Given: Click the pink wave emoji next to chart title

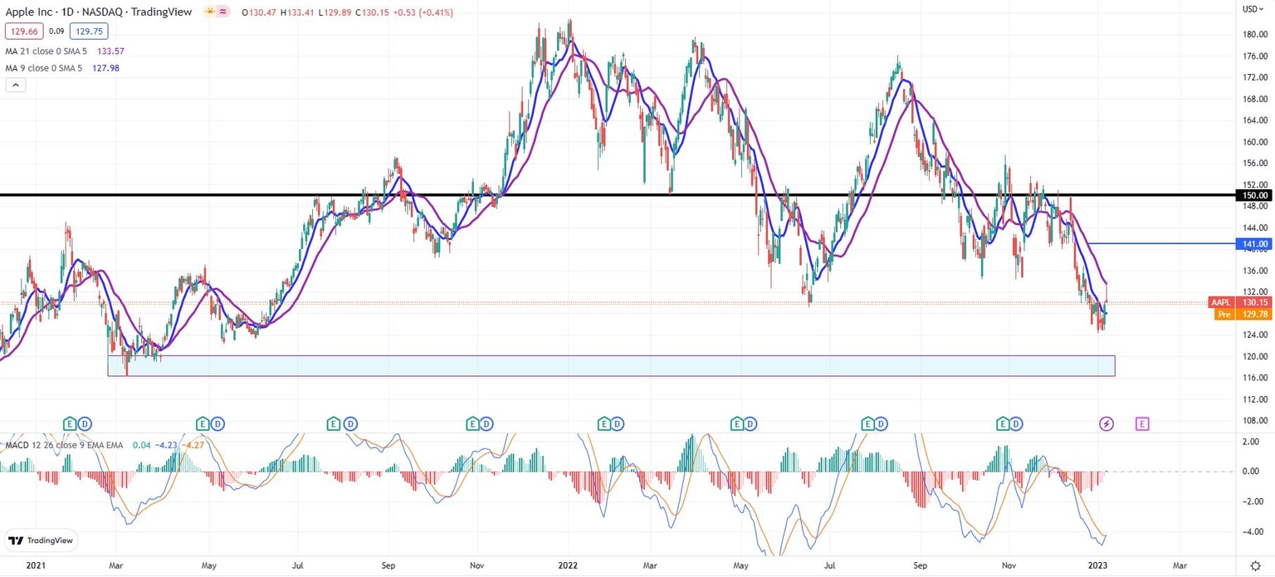Looking at the screenshot, I should tap(222, 12).
